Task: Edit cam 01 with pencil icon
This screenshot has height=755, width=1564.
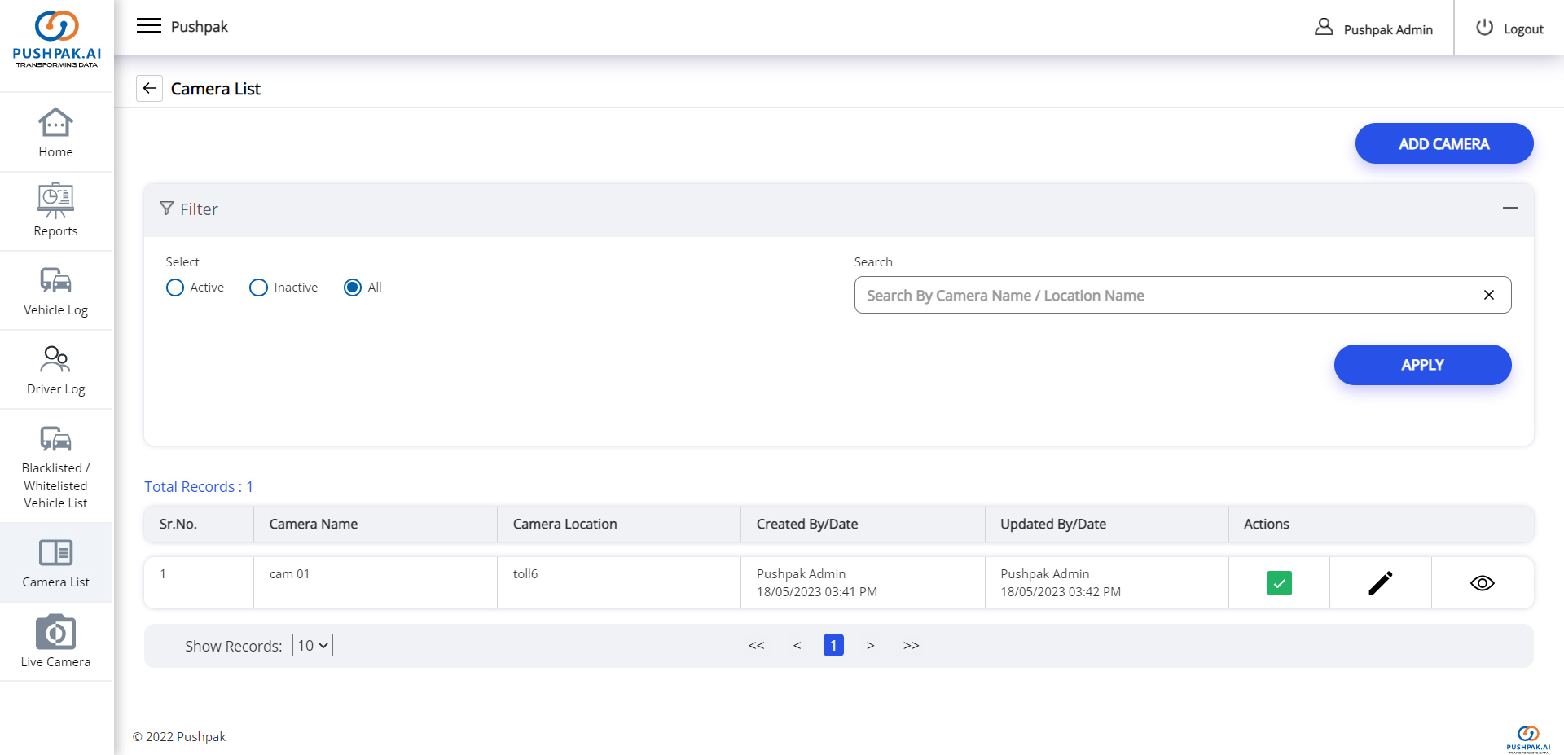Action: [1380, 583]
